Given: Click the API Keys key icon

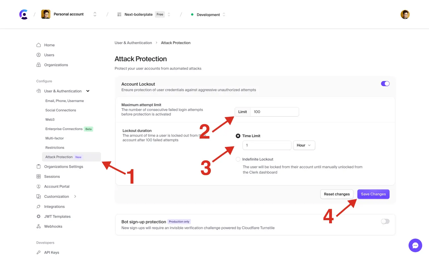Looking at the screenshot, I should tap(39, 252).
